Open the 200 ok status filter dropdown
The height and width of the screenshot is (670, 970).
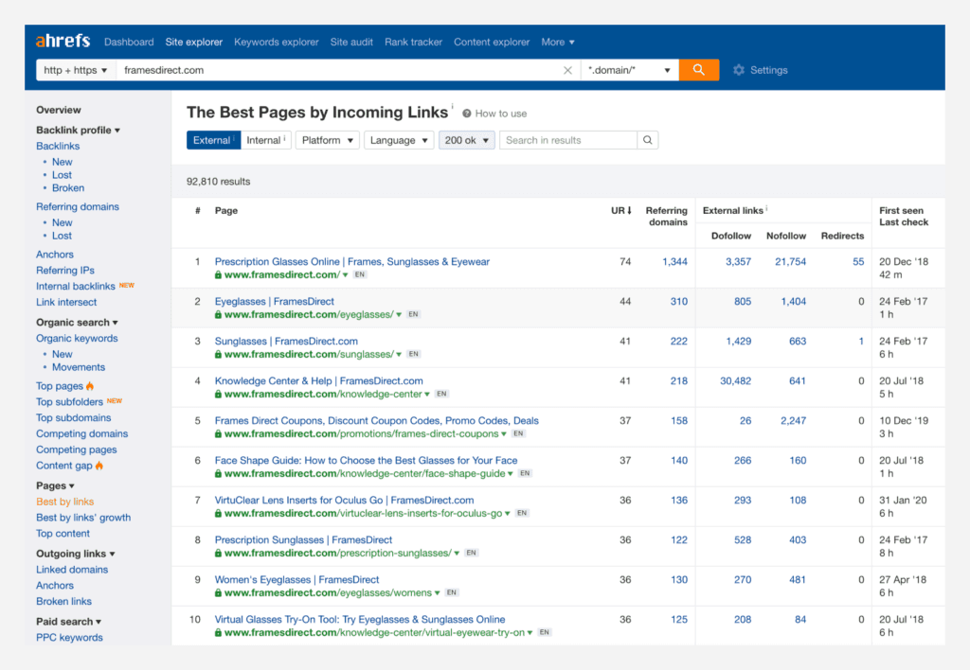(466, 140)
